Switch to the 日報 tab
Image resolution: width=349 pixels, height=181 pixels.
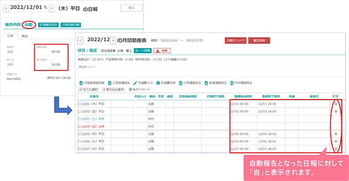[10, 36]
